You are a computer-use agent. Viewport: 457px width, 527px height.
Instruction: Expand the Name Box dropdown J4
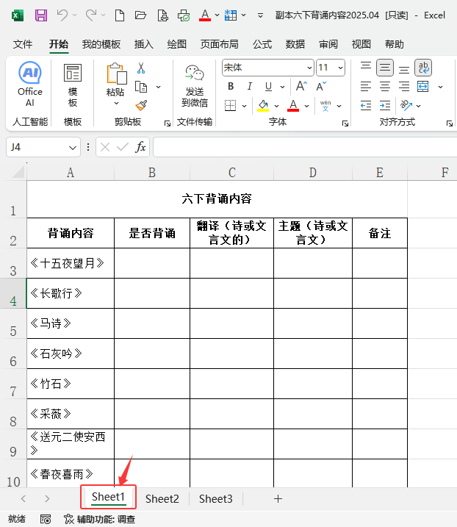coord(72,147)
